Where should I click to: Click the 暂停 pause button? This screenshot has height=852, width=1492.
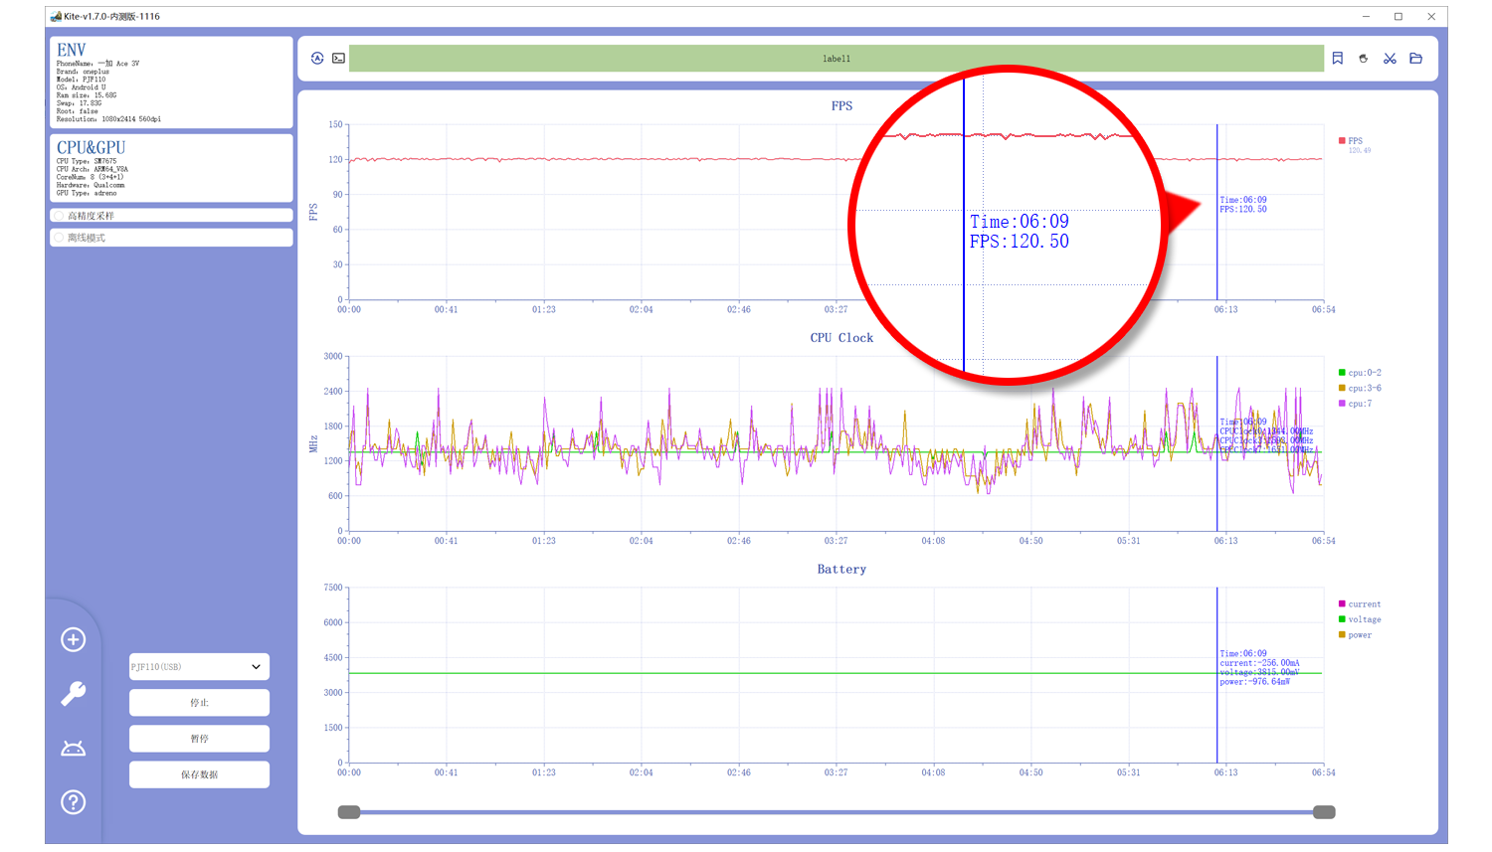199,739
